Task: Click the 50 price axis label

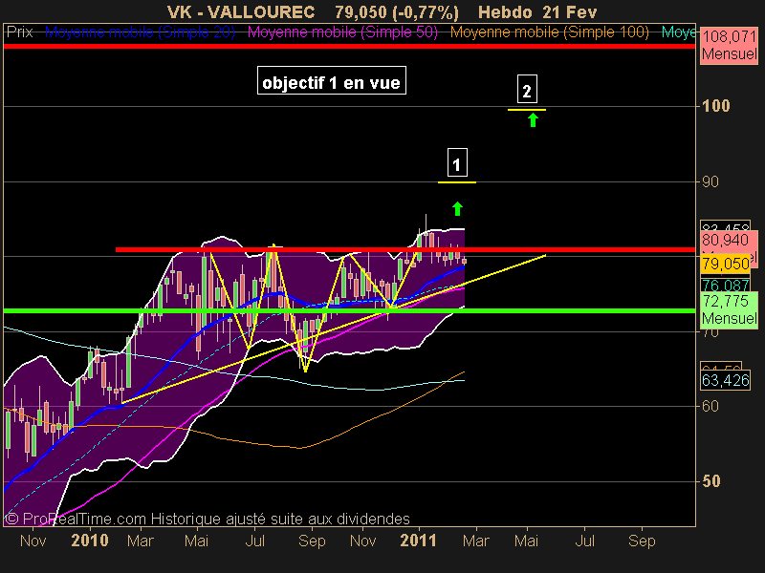Action: coord(710,481)
